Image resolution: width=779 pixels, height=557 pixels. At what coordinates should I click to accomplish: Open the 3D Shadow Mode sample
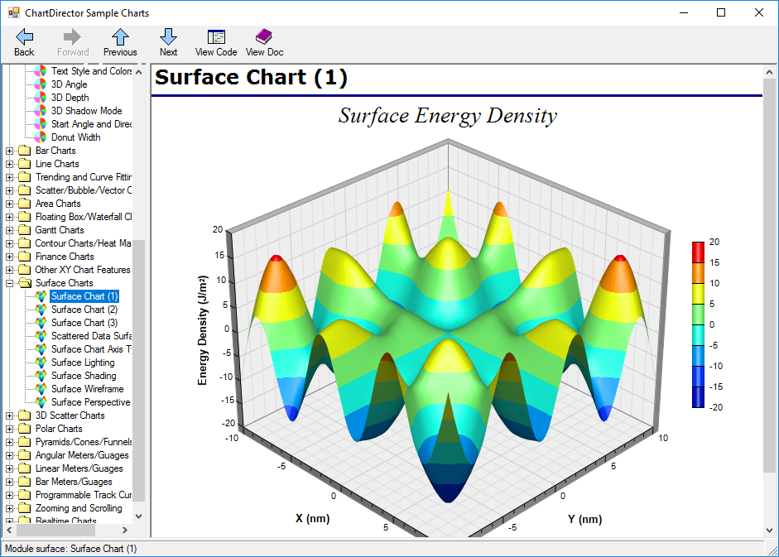[x=86, y=111]
